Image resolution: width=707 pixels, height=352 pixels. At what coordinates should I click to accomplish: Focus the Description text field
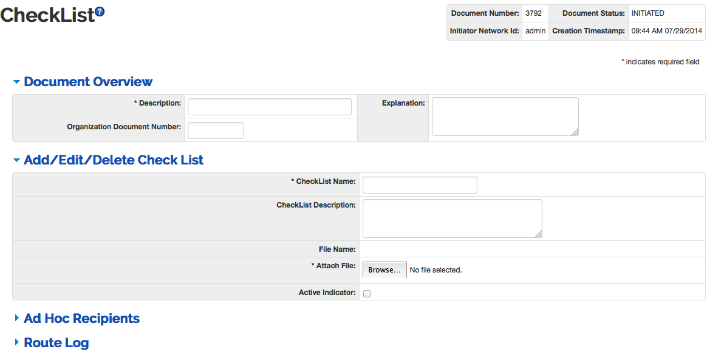[x=269, y=107]
